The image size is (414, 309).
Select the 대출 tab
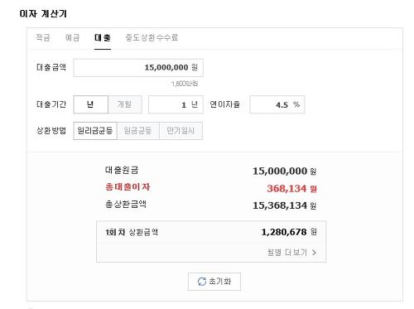tap(103, 37)
